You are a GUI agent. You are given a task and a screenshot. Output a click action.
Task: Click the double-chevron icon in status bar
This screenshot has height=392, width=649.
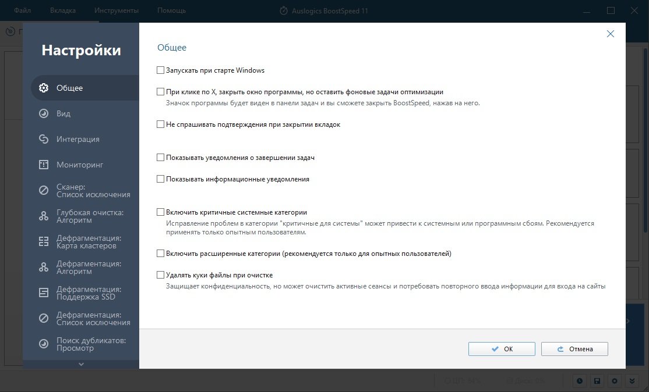[632, 381]
